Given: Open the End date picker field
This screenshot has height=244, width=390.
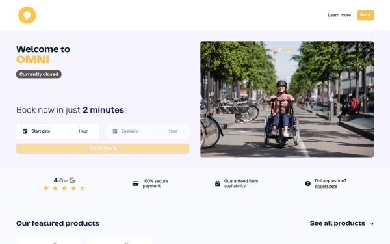Looking at the screenshot, I should [x=133, y=131].
